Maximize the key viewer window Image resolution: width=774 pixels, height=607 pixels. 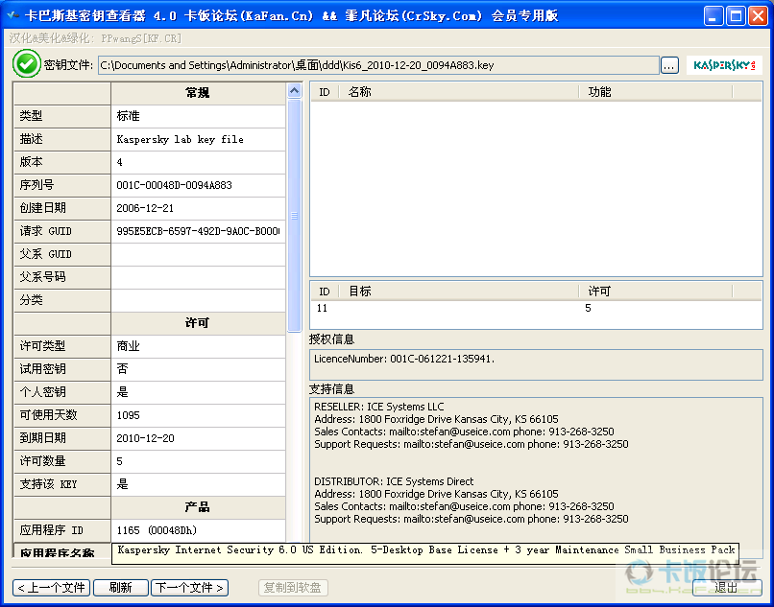(736, 16)
